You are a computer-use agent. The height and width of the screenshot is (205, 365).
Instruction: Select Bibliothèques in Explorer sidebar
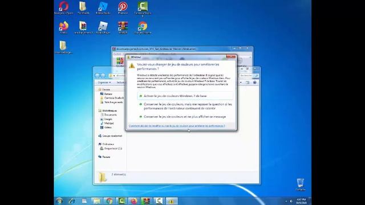tap(108, 110)
